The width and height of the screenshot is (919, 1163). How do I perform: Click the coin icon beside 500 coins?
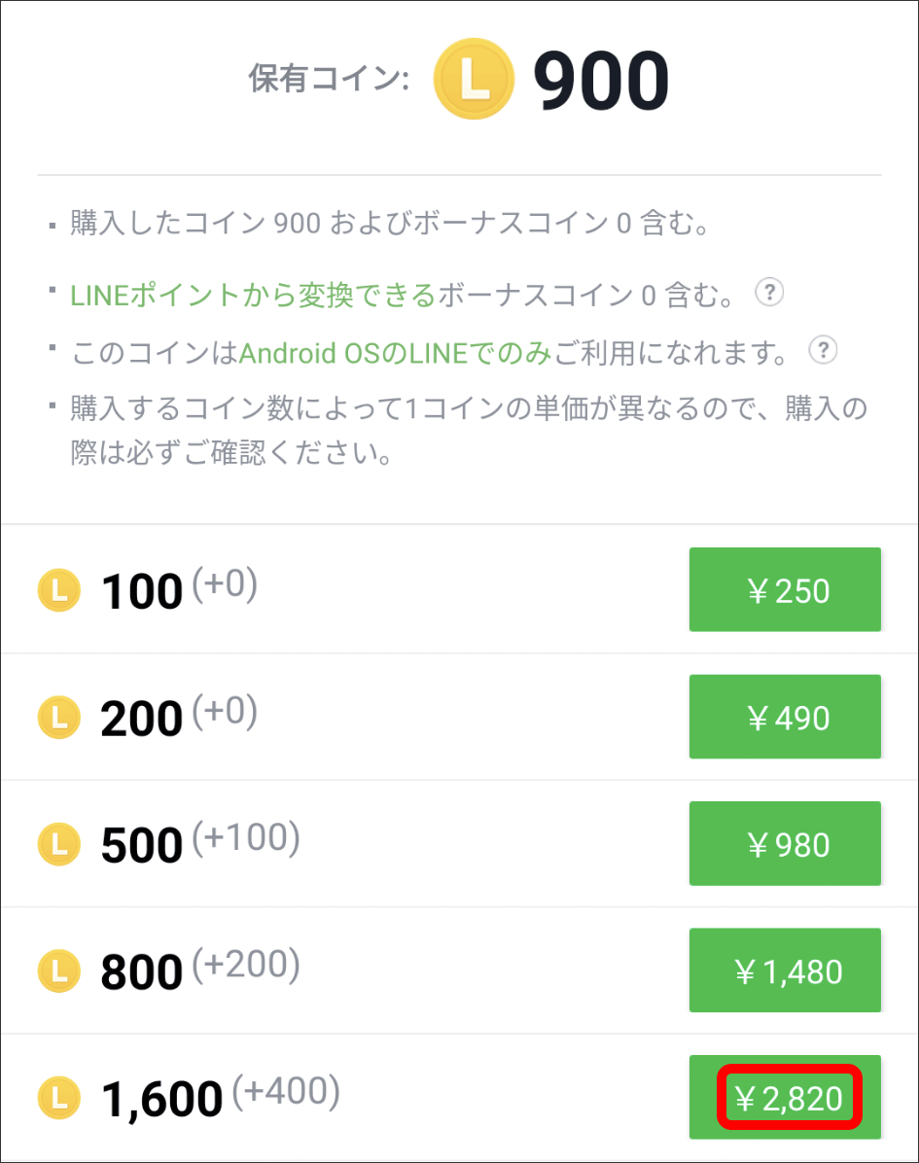point(58,844)
